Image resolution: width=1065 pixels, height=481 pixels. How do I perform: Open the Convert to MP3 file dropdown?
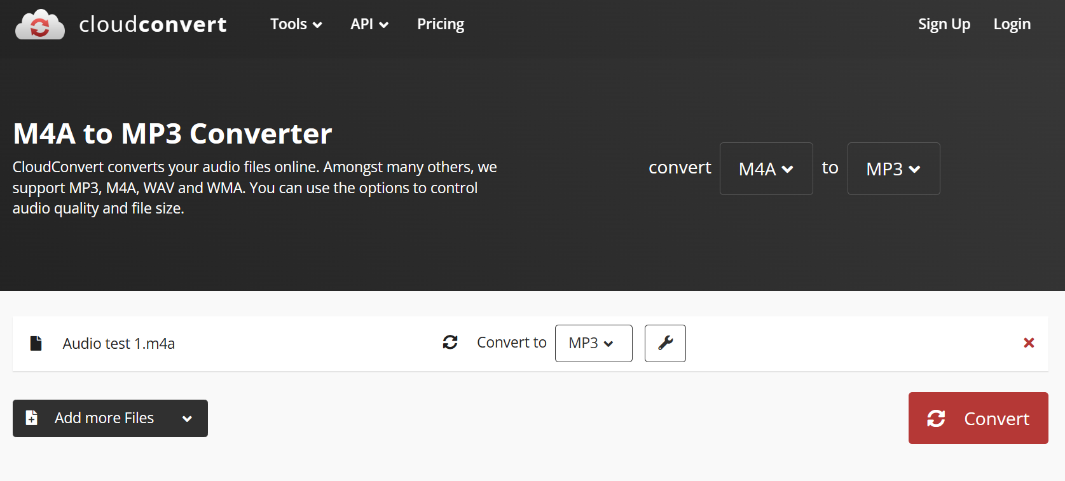pyautogui.click(x=593, y=343)
